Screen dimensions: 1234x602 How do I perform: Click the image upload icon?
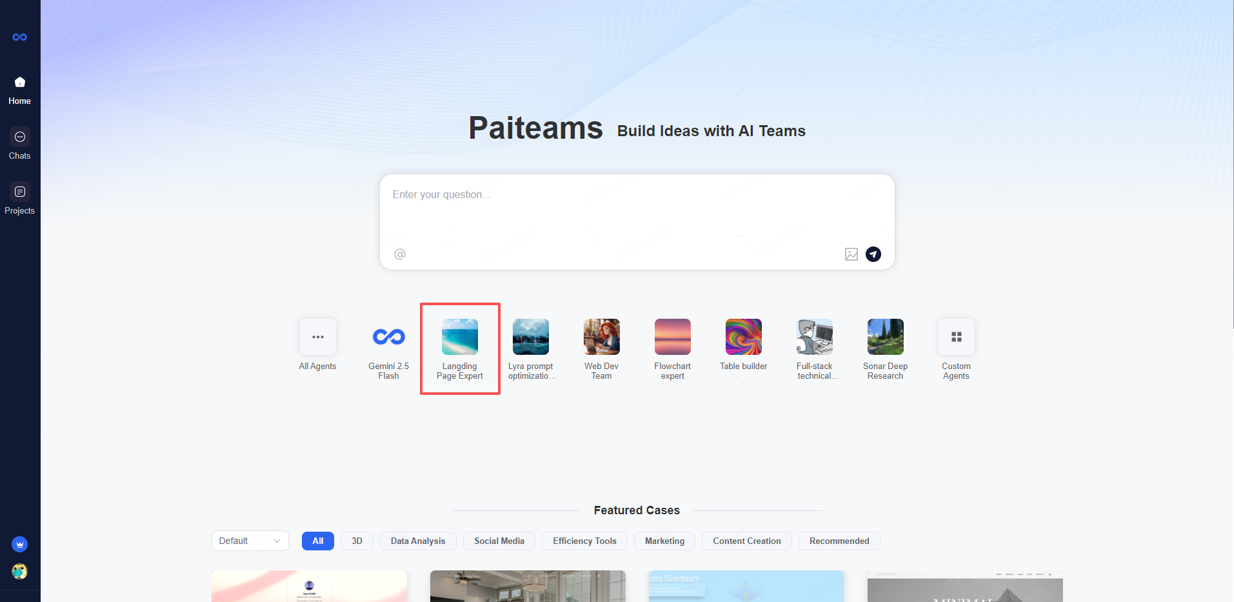pyautogui.click(x=851, y=254)
